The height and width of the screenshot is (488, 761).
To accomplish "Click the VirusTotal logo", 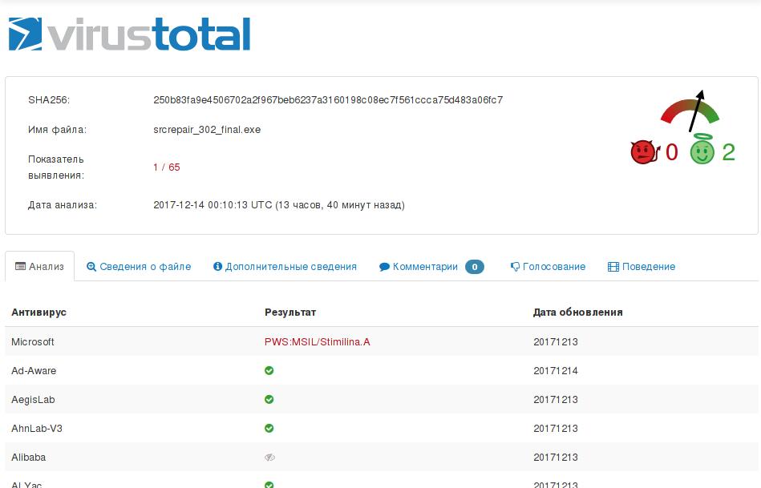I will point(128,34).
